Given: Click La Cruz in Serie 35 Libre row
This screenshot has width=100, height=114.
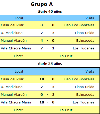Looking at the screenshot, I should (66, 110).
